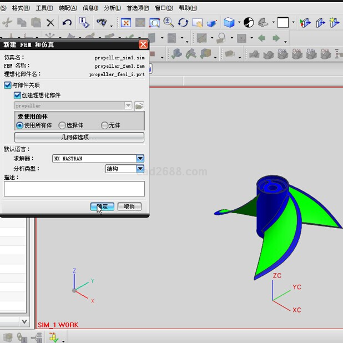Click the white background color swatch
The width and height of the screenshot is (343, 343).
(x=283, y=23)
